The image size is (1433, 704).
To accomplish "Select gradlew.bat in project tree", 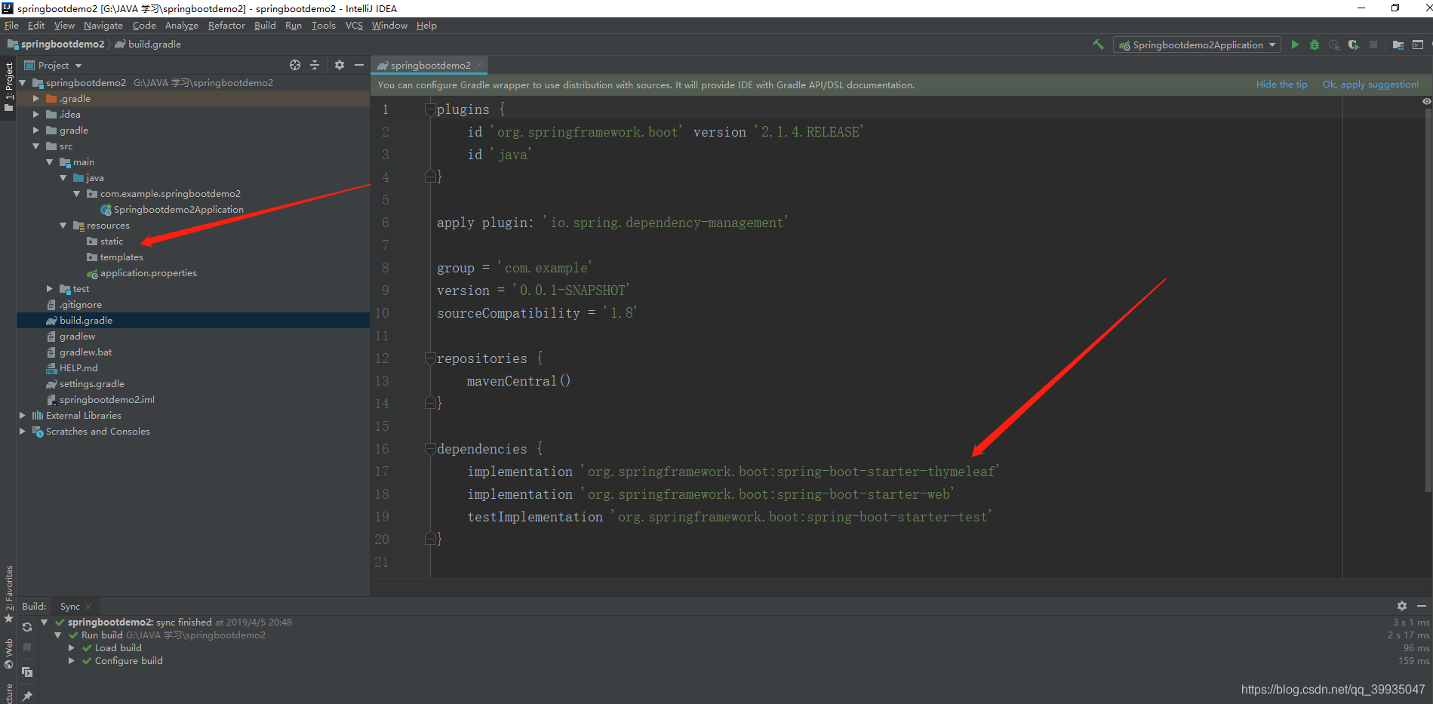I will [x=78, y=352].
